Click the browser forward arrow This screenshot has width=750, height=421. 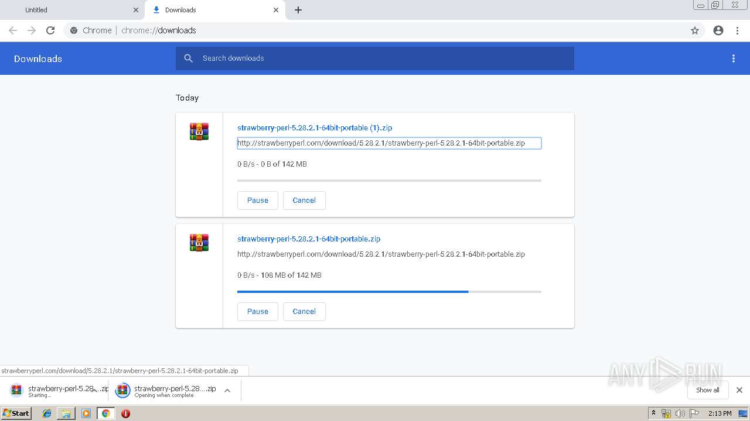32,30
